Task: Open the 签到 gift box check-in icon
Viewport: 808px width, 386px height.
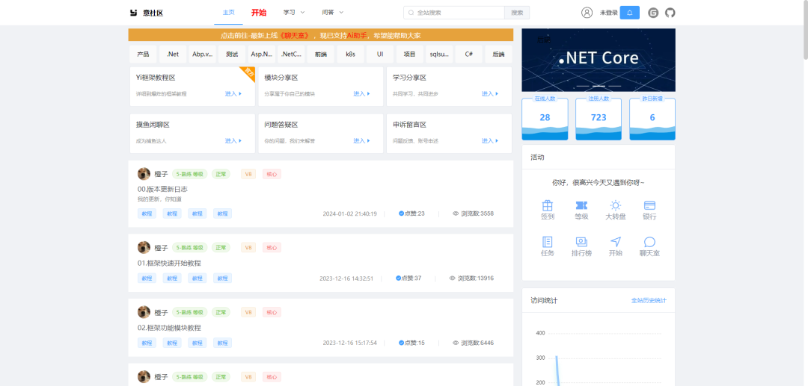Action: click(x=547, y=205)
